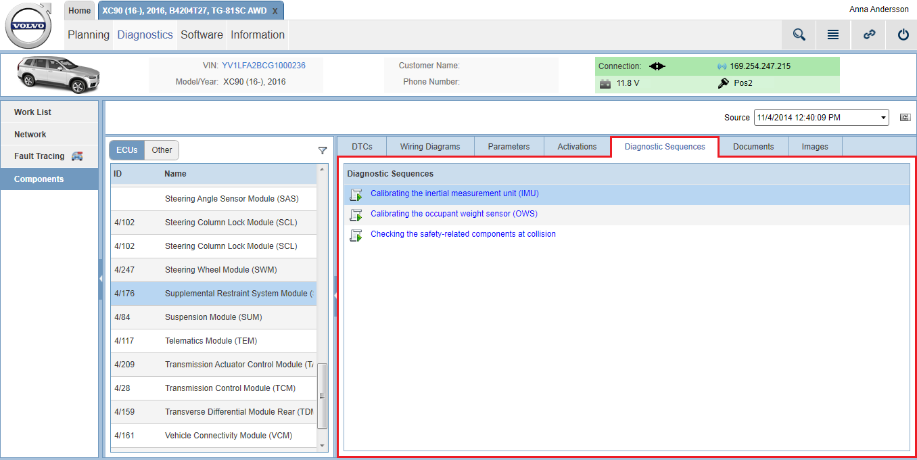This screenshot has width=917, height=460.
Task: Sort the ECU list by ID column
Action: click(x=118, y=174)
